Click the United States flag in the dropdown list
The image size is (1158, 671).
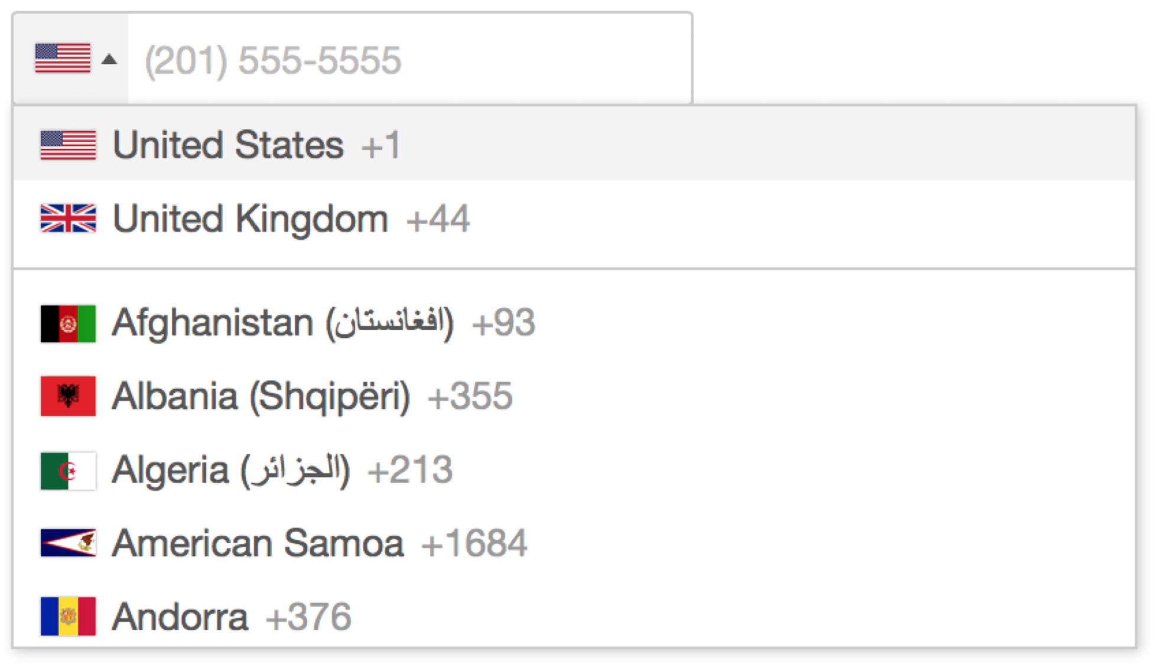pos(67,145)
